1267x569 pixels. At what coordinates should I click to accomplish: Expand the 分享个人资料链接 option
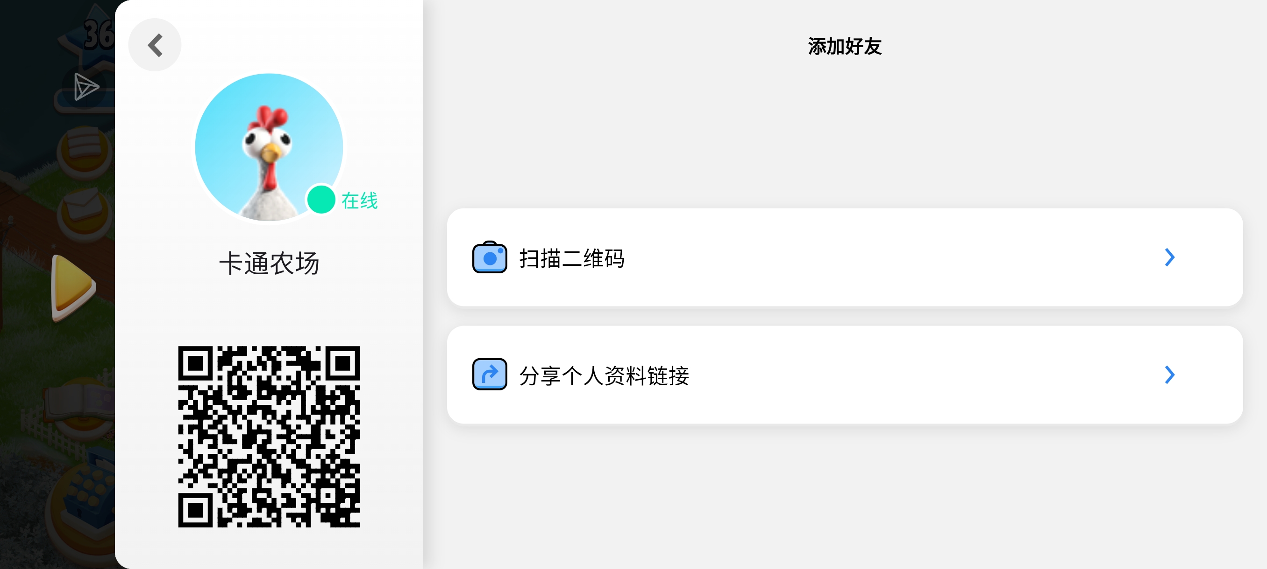[1170, 374]
